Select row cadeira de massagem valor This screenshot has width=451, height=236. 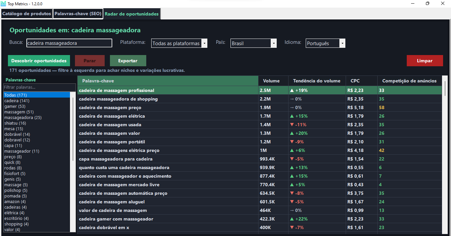pos(260,133)
